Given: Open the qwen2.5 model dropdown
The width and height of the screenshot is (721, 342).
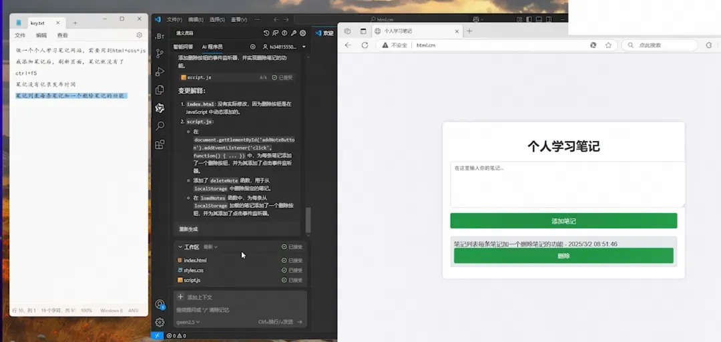Looking at the screenshot, I should pos(188,322).
